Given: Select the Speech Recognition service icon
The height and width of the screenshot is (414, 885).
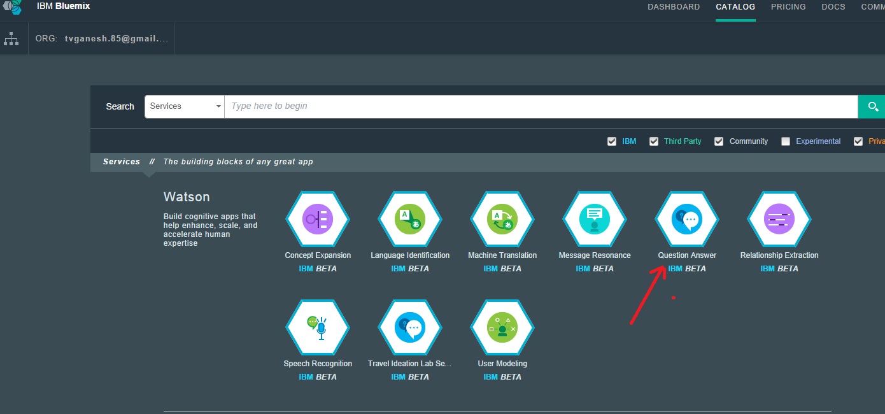Looking at the screenshot, I should click(317, 328).
